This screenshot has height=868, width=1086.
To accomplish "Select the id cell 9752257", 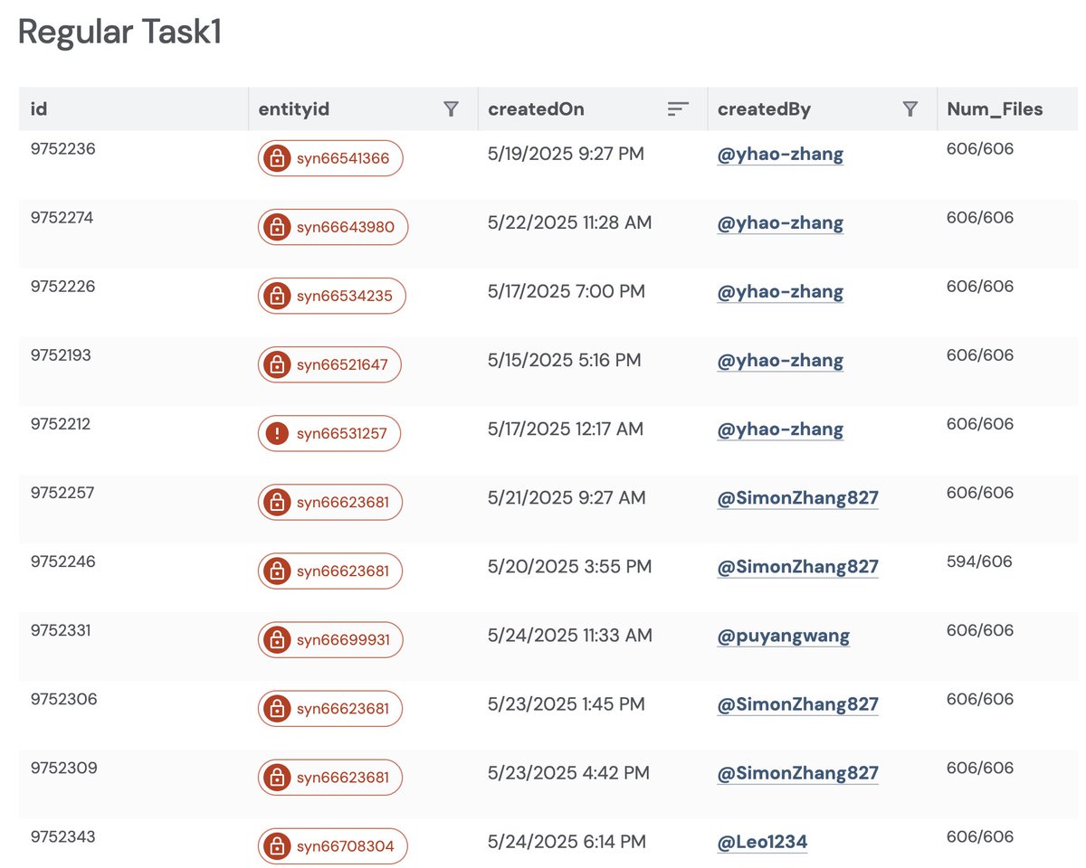I will click(x=62, y=492).
